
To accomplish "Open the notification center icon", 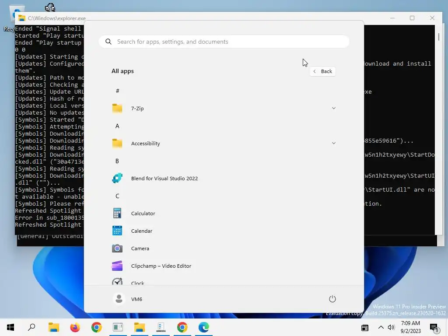I will click(x=434, y=328).
